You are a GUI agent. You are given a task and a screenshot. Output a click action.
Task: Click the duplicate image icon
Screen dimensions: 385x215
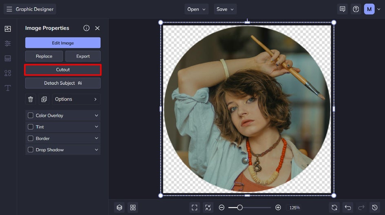click(x=44, y=99)
